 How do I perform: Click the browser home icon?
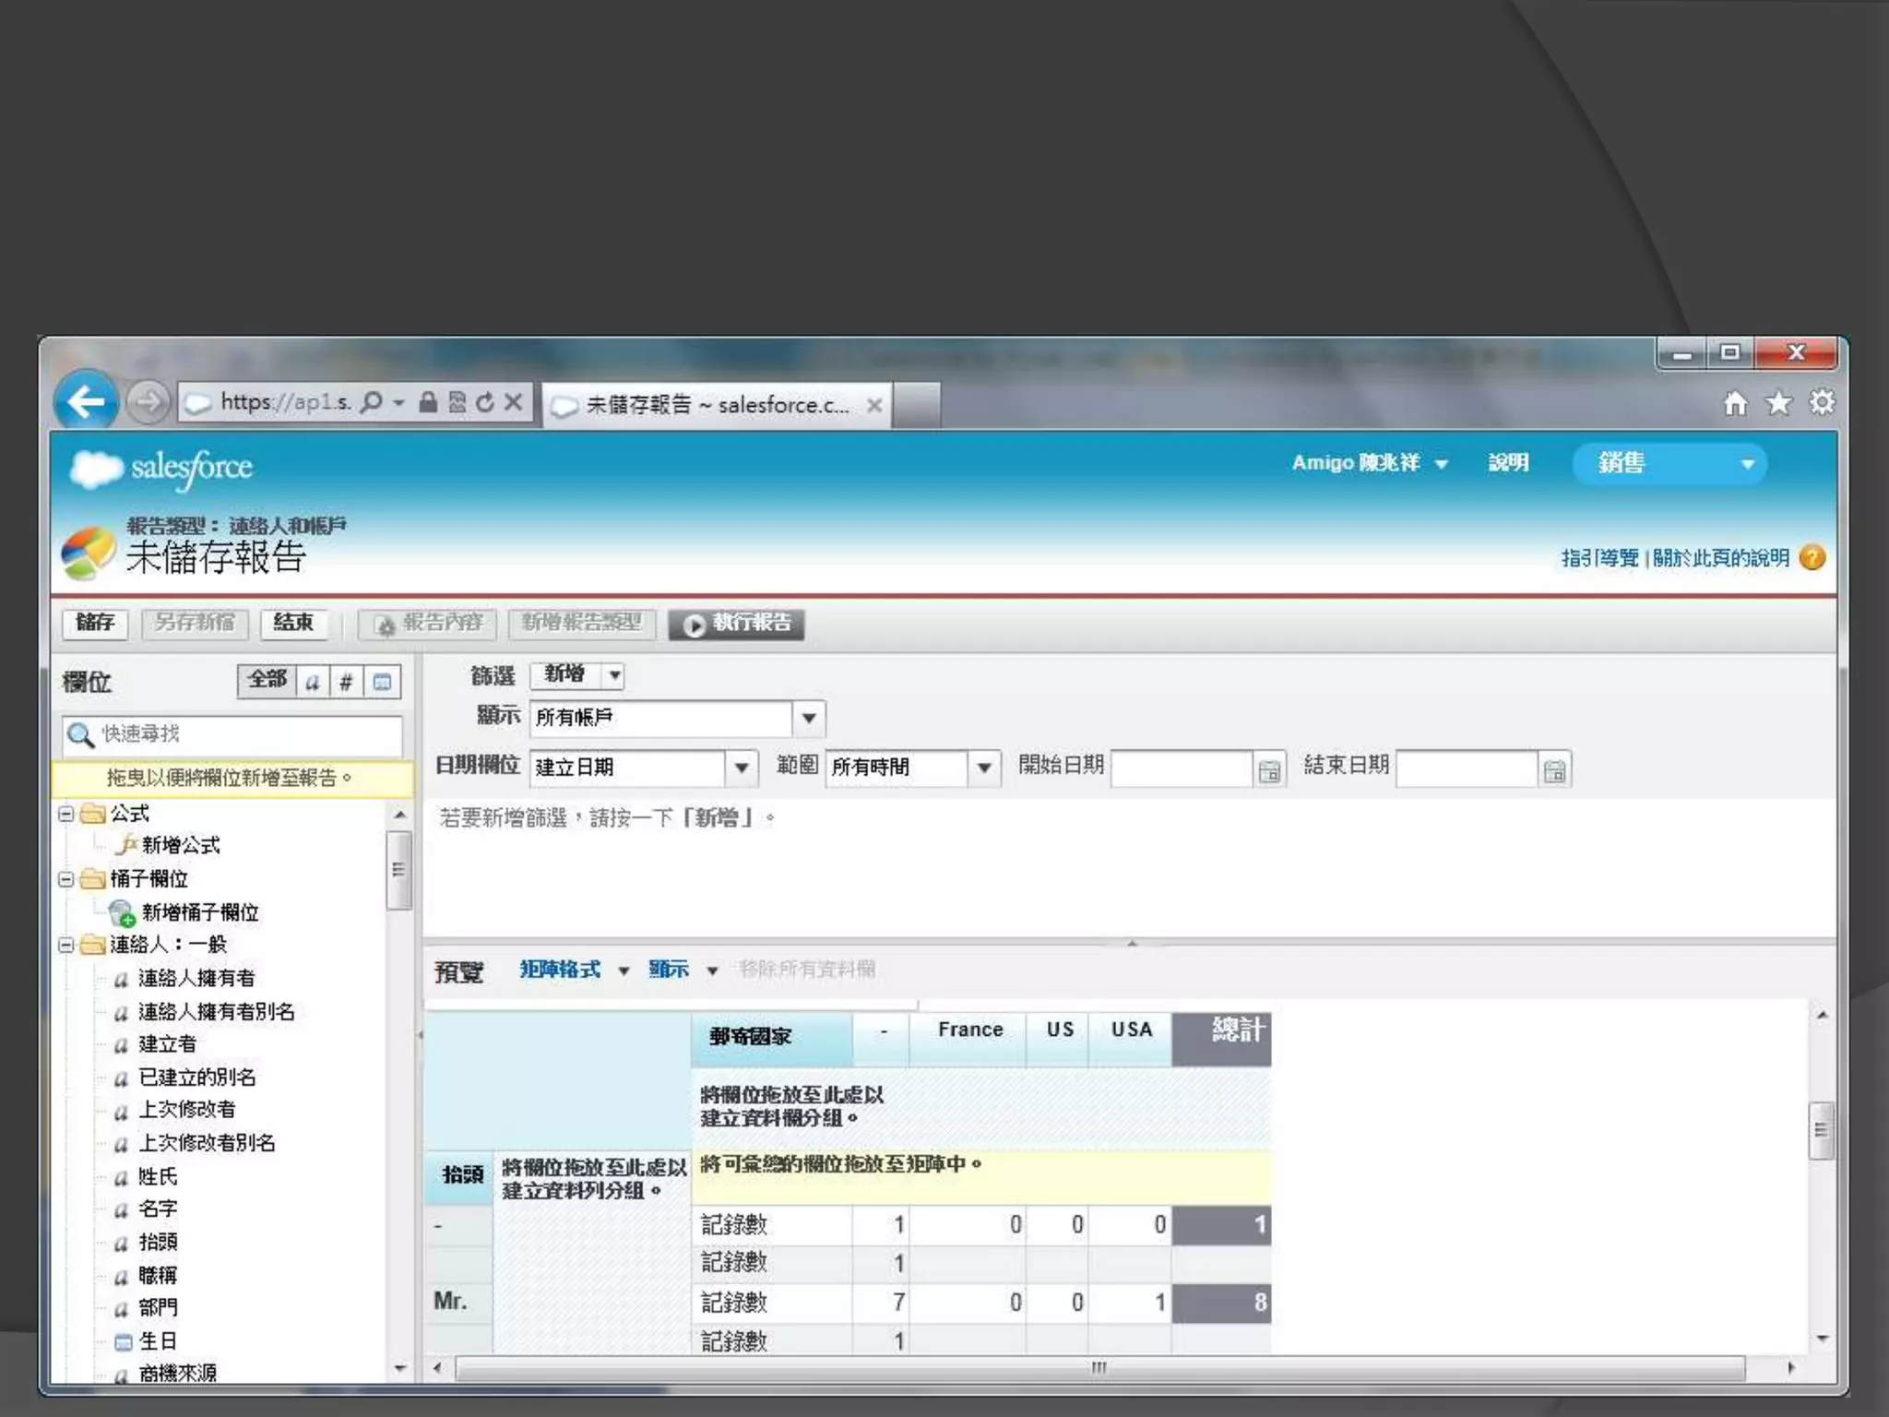tap(1735, 403)
